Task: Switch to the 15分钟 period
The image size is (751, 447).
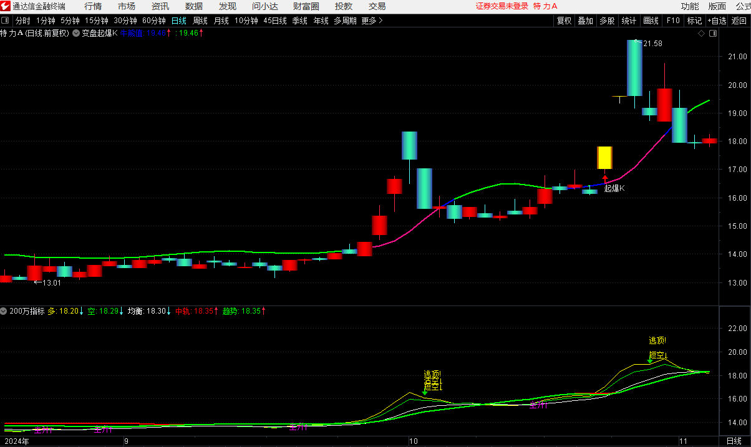Action: (x=97, y=21)
